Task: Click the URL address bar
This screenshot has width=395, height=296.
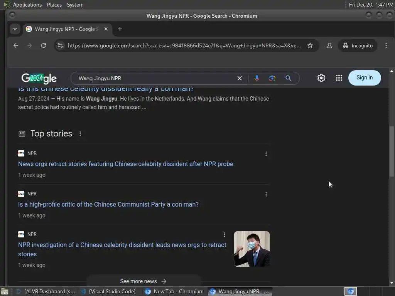Action: click(x=185, y=45)
